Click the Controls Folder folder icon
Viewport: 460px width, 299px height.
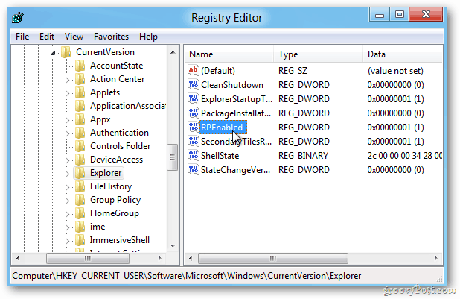tap(80, 146)
